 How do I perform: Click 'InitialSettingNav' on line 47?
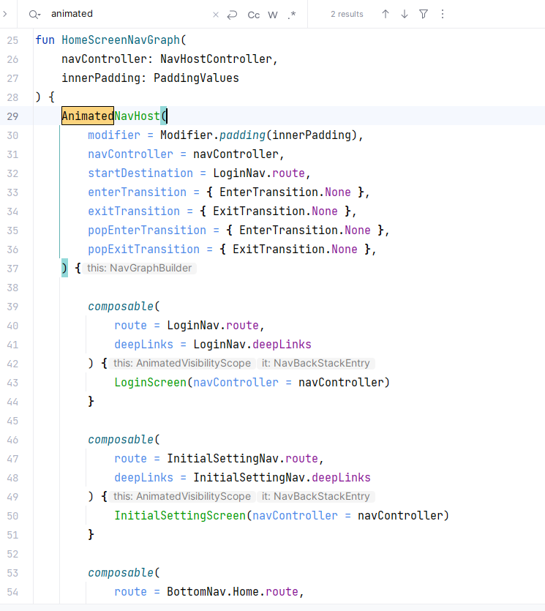click(223, 459)
